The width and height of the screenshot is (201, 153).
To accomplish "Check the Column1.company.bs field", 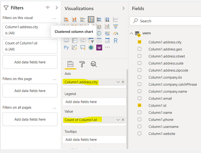I will tap(139, 77).
